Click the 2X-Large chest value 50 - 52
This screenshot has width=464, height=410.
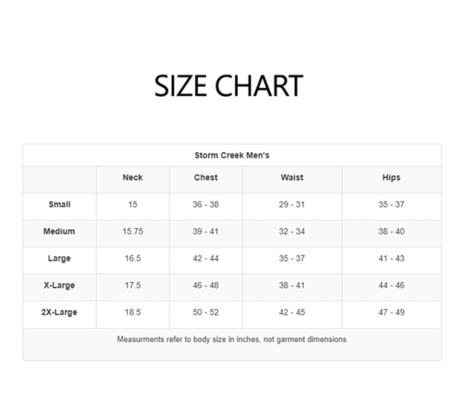coord(206,312)
